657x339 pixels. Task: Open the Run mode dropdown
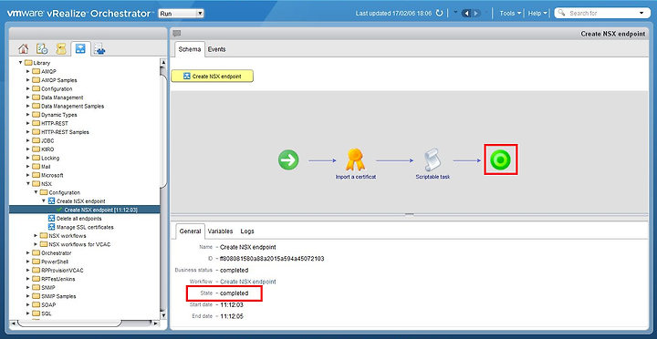click(181, 14)
